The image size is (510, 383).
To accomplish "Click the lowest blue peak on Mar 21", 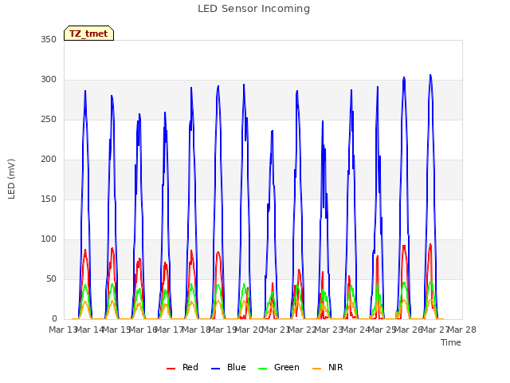I will pyautogui.click(x=273, y=131).
